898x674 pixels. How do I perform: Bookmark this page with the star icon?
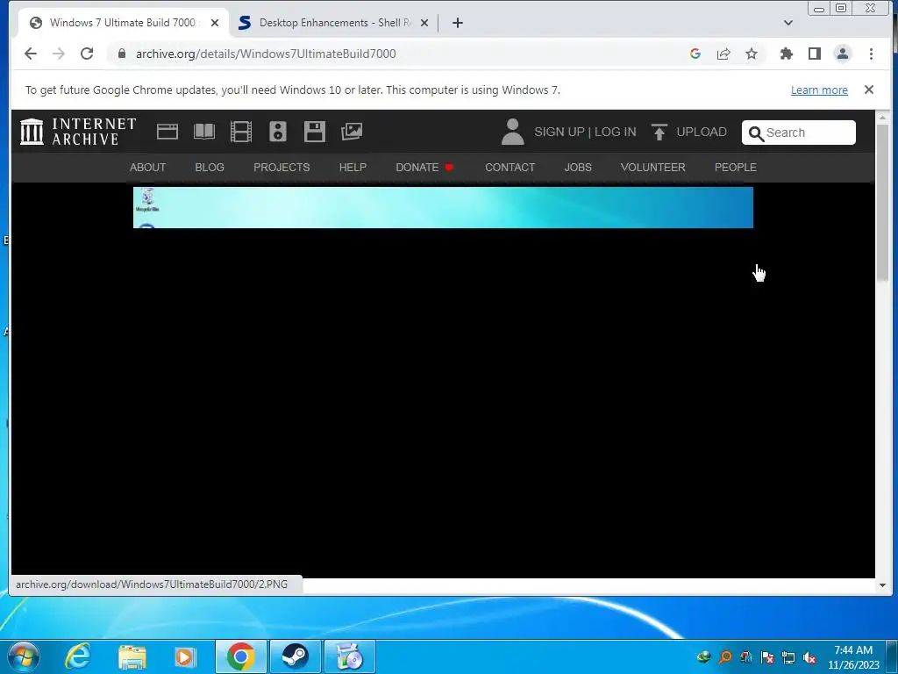pos(752,54)
